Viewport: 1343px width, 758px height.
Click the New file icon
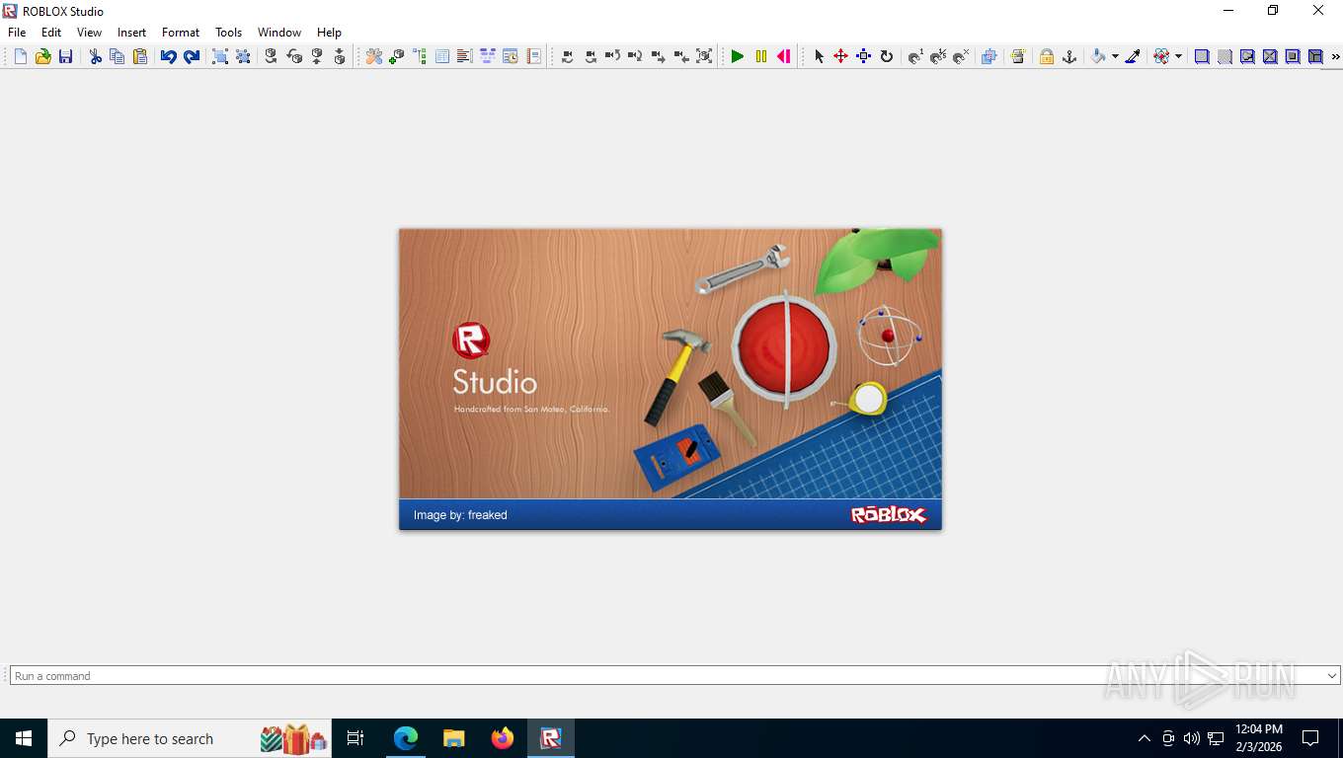[x=21, y=56]
